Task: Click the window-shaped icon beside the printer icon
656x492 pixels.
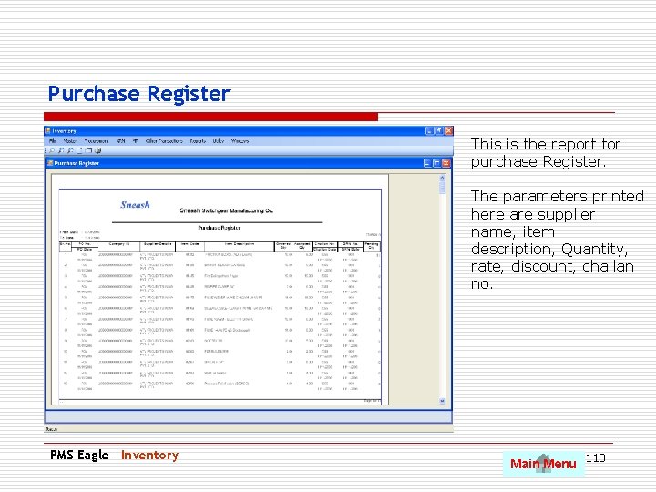Action: 88,150
